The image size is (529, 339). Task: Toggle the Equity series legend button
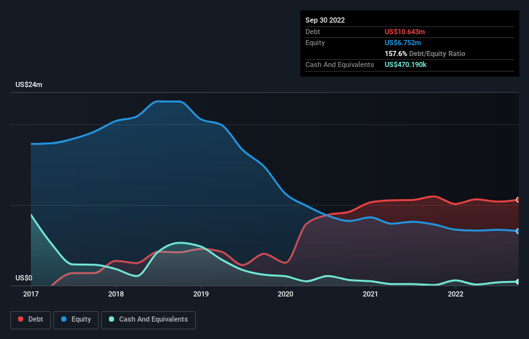[76, 320]
